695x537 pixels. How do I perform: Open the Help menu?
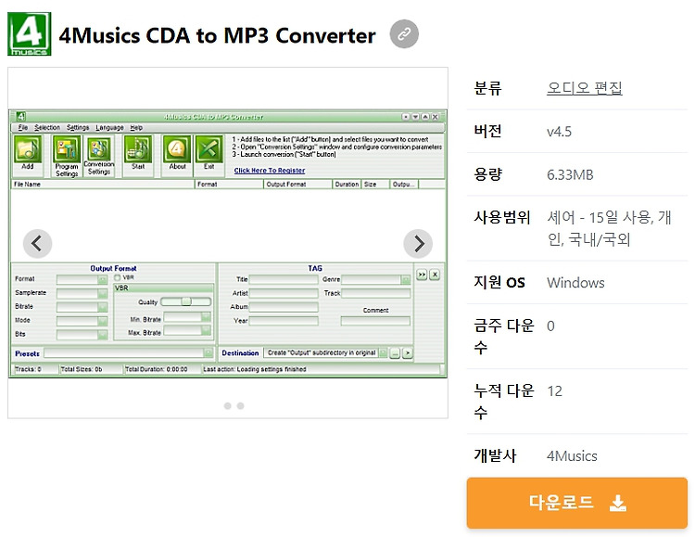tap(136, 128)
